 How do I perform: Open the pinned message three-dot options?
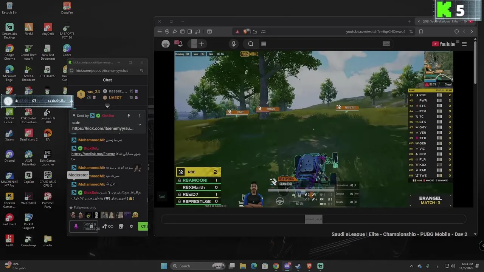[x=140, y=116]
